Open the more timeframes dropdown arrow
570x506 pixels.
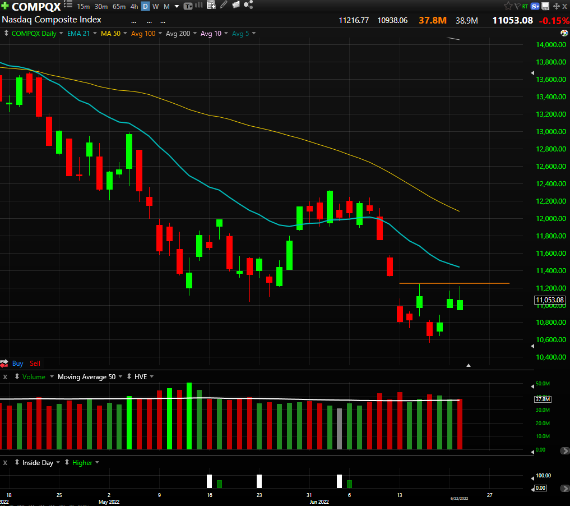pyautogui.click(x=177, y=7)
